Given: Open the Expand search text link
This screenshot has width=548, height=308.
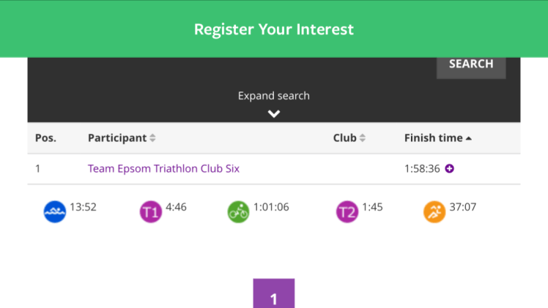Looking at the screenshot, I should [274, 96].
